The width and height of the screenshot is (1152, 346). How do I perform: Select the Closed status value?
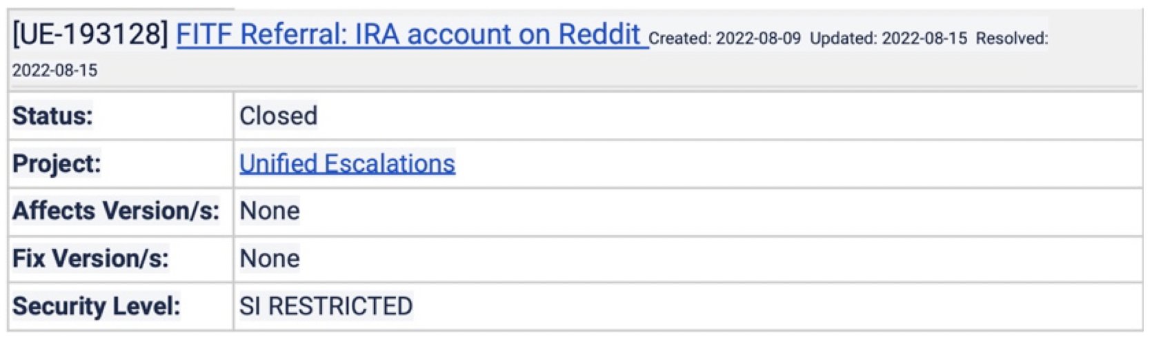(x=278, y=116)
